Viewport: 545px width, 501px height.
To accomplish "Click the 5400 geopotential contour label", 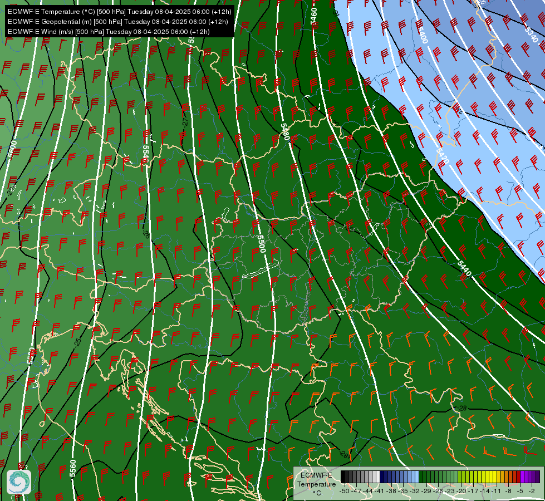I will (x=422, y=35).
